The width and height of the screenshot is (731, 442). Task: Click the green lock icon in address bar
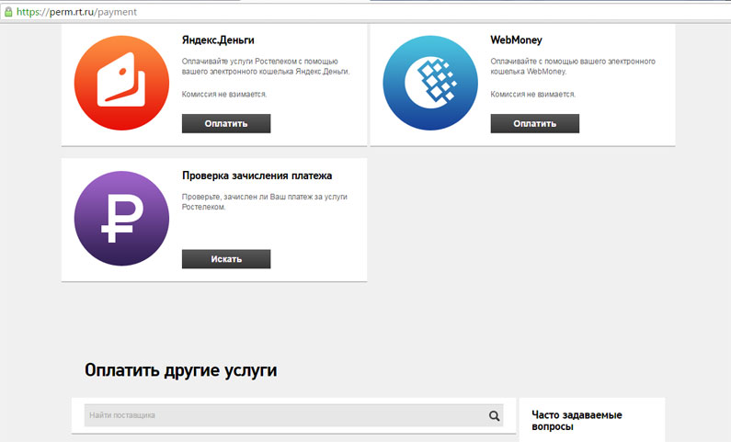coord(8,12)
